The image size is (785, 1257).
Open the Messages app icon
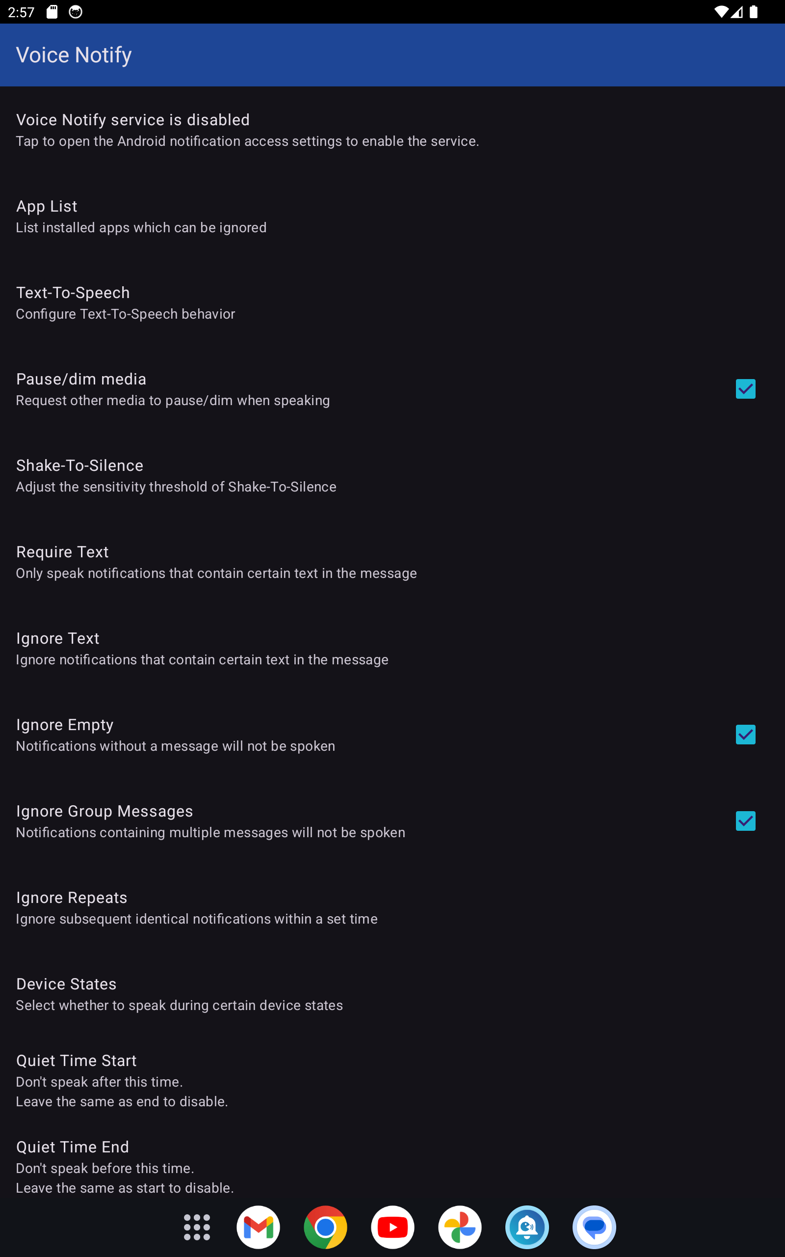point(594,1227)
